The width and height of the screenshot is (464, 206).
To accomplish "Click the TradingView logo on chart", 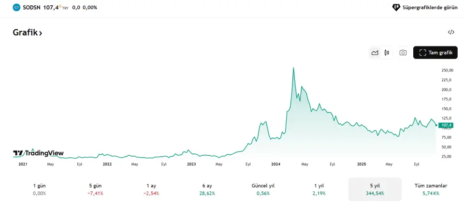I will pos(38,153).
